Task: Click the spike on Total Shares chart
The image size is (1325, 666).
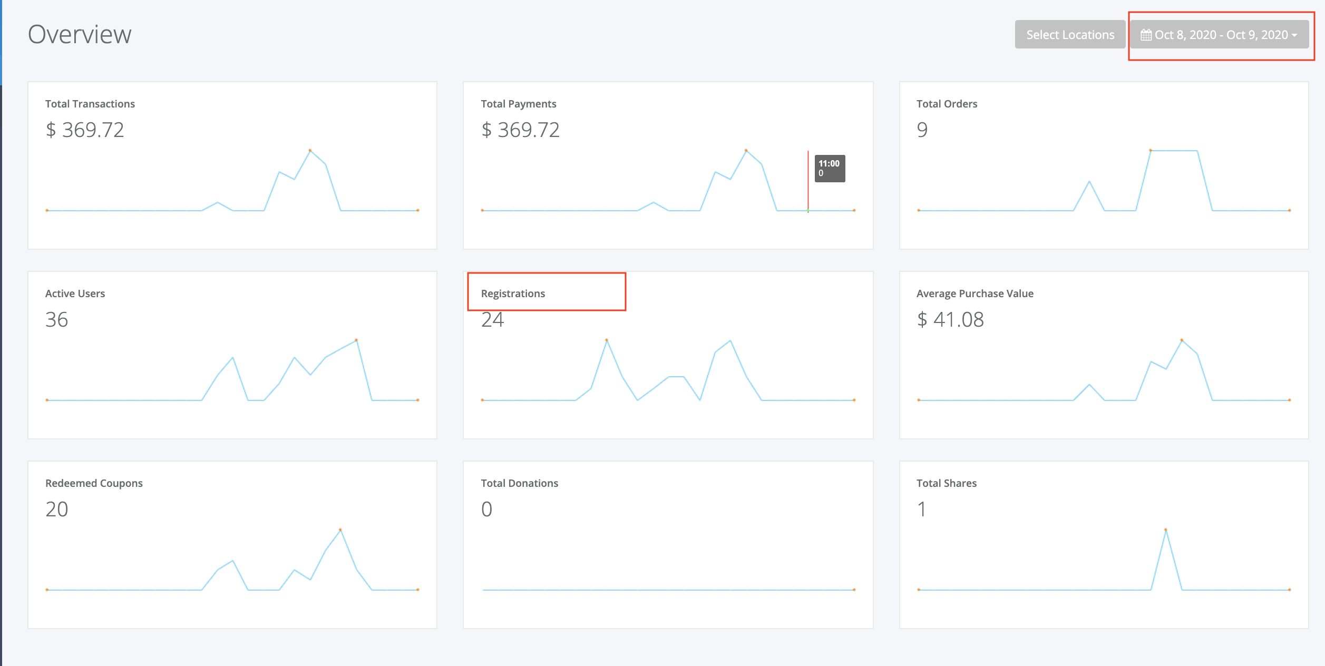Action: (1166, 530)
